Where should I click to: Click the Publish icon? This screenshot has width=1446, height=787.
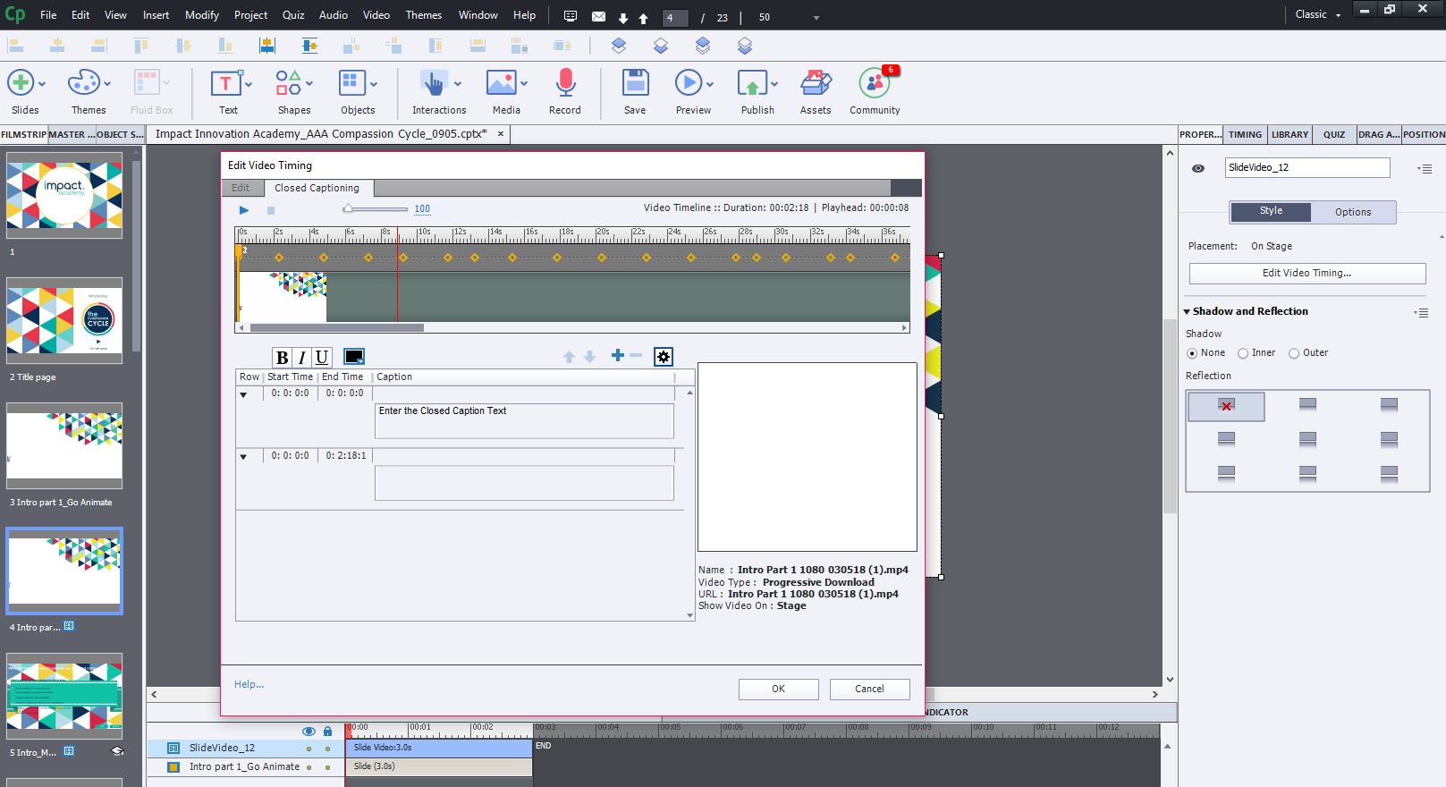coord(752,83)
